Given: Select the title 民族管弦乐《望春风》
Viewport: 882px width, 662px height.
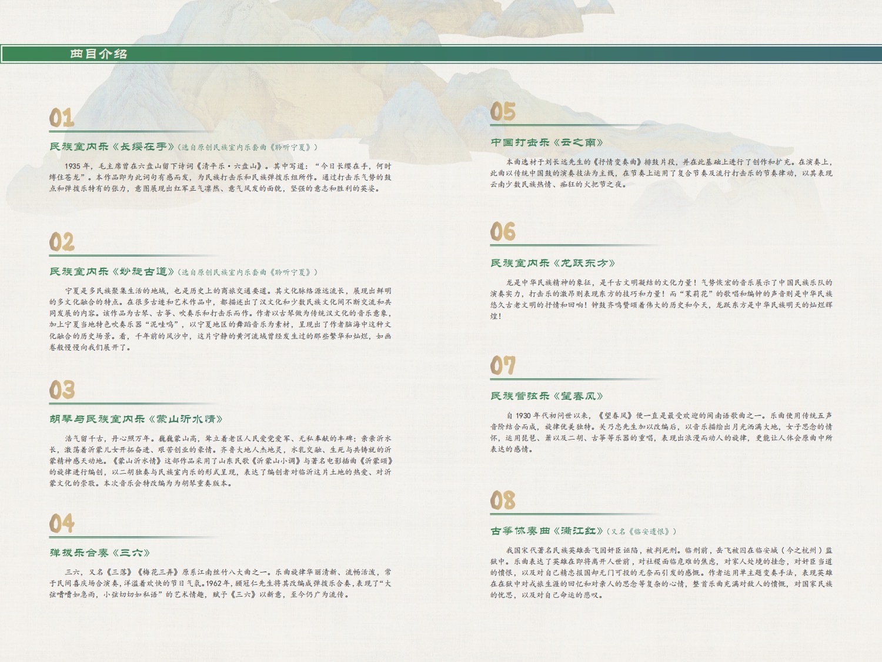Looking at the screenshot, I should click(547, 396).
